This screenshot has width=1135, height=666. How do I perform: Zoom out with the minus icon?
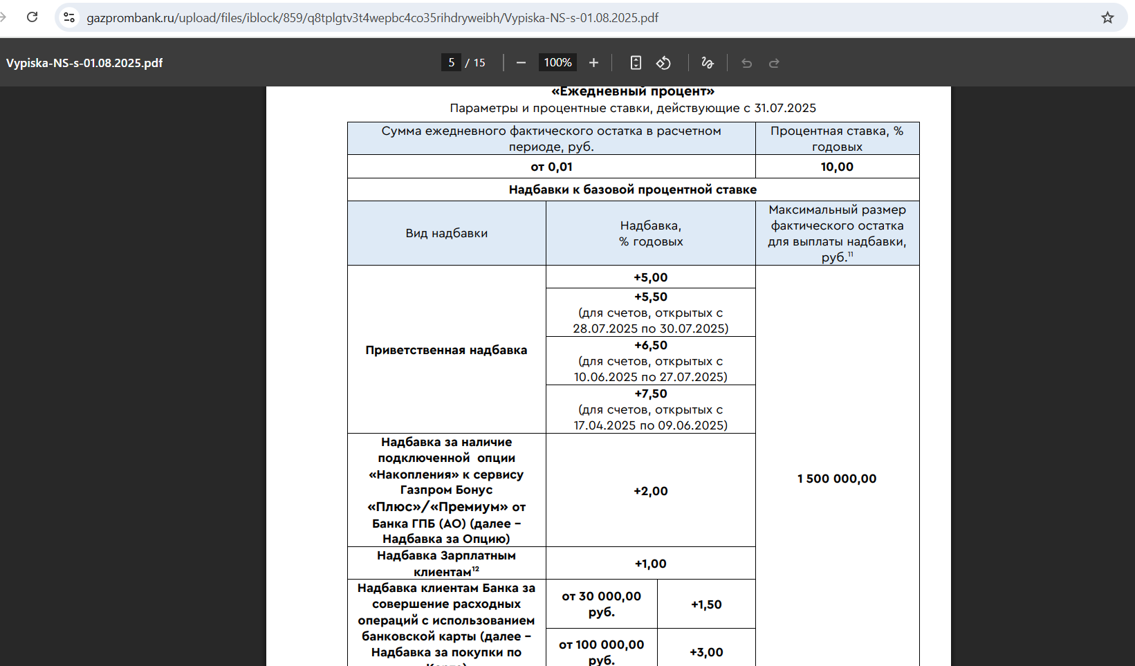[x=522, y=63]
